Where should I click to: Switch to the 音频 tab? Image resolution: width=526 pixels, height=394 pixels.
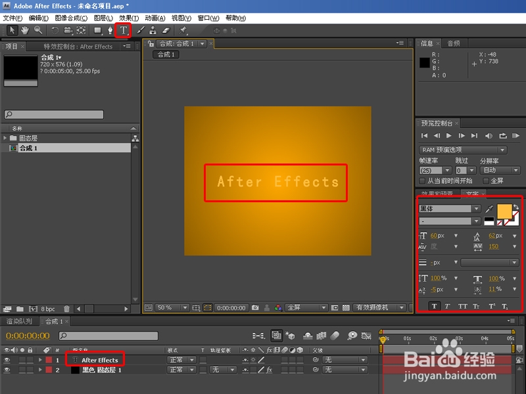coord(454,43)
